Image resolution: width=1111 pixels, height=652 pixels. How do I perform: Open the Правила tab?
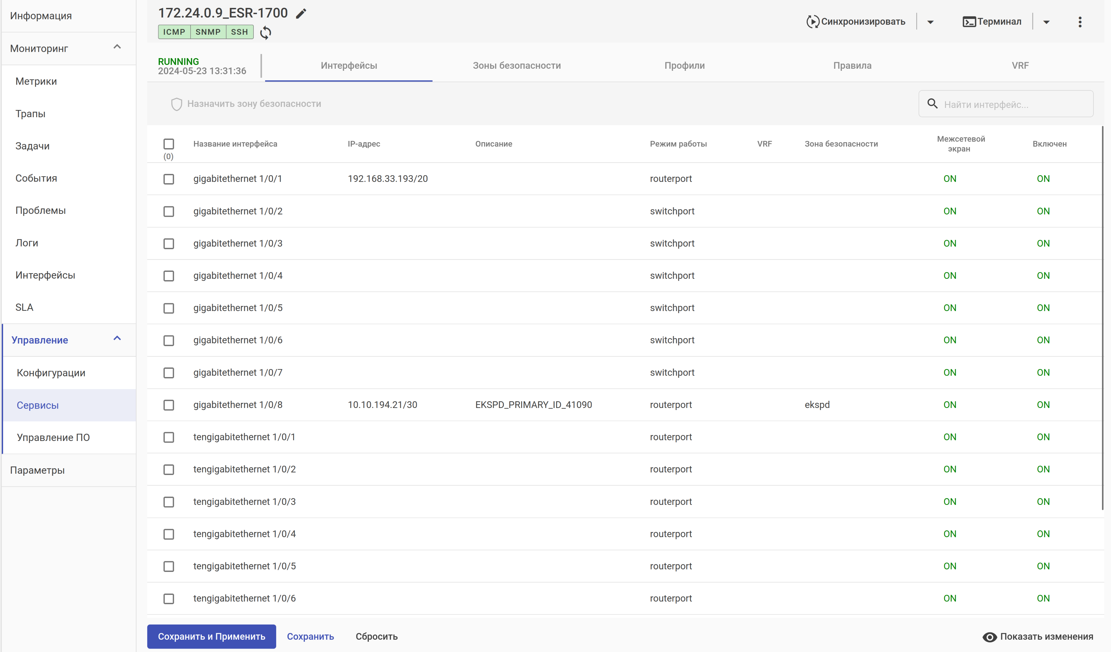pyautogui.click(x=852, y=66)
